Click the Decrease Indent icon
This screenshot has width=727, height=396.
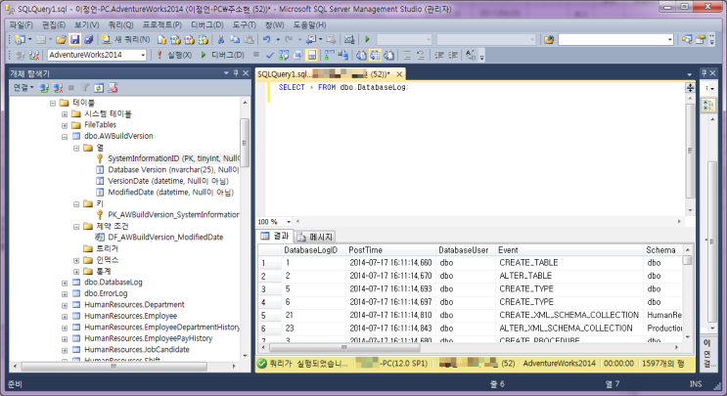click(x=439, y=55)
